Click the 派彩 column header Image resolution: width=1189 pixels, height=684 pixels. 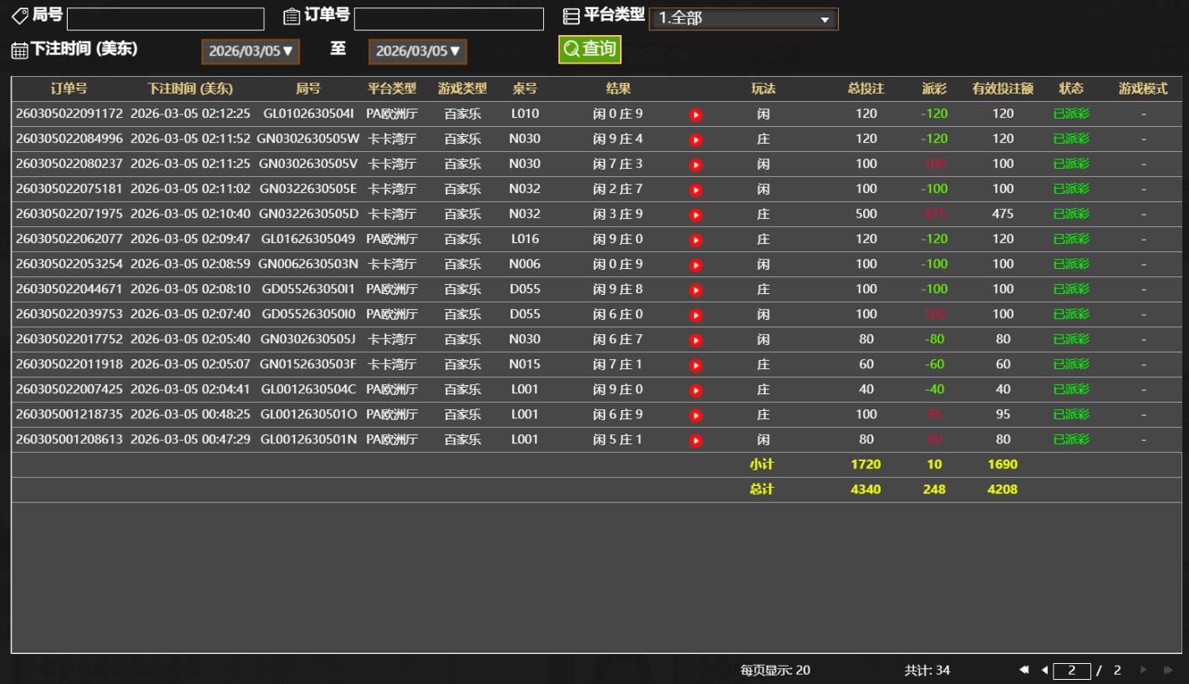point(934,89)
